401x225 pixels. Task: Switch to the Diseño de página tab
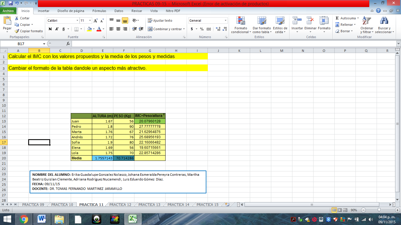coord(71,11)
